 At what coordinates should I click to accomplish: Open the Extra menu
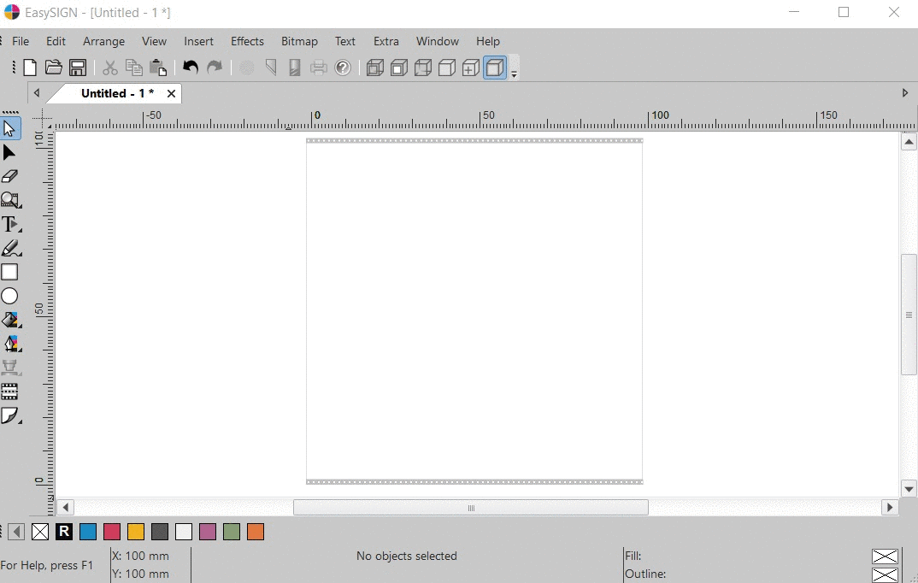pyautogui.click(x=385, y=42)
